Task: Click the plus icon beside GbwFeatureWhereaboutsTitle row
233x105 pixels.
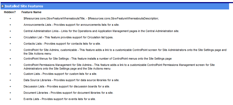Action: 10,18
